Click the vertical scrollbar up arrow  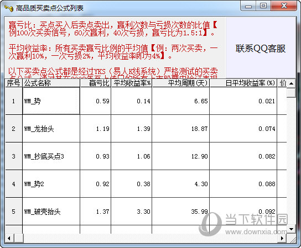[291, 83]
